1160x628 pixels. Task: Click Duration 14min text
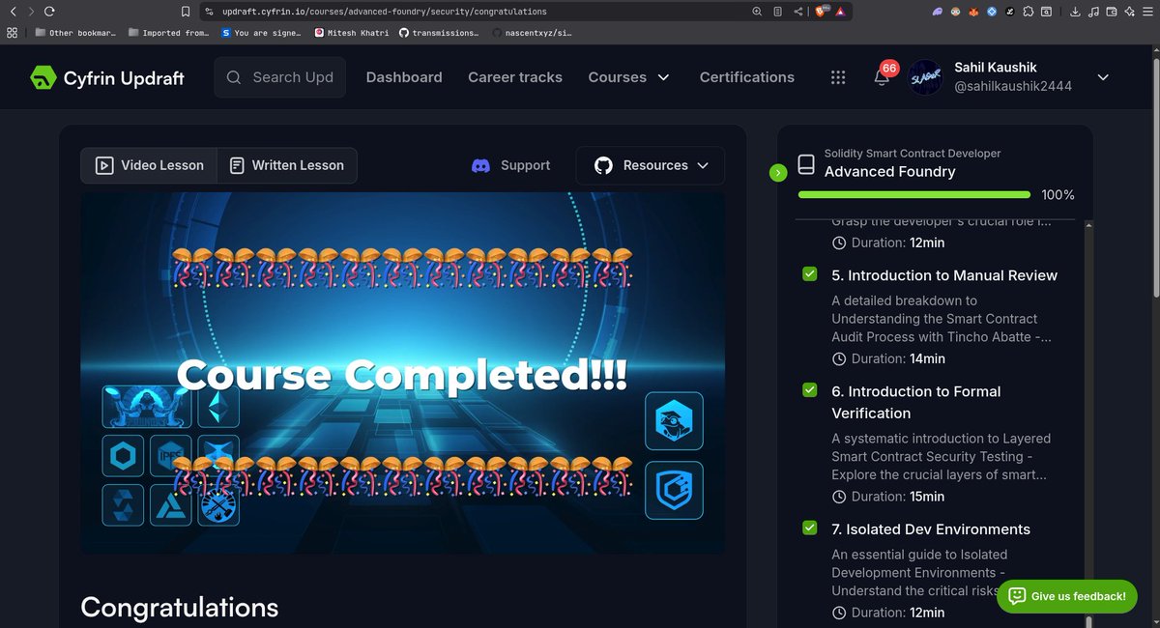[888, 358]
